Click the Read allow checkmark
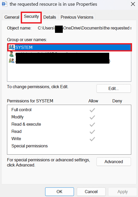Screen dimensions: 138x197 click(x=92, y=132)
